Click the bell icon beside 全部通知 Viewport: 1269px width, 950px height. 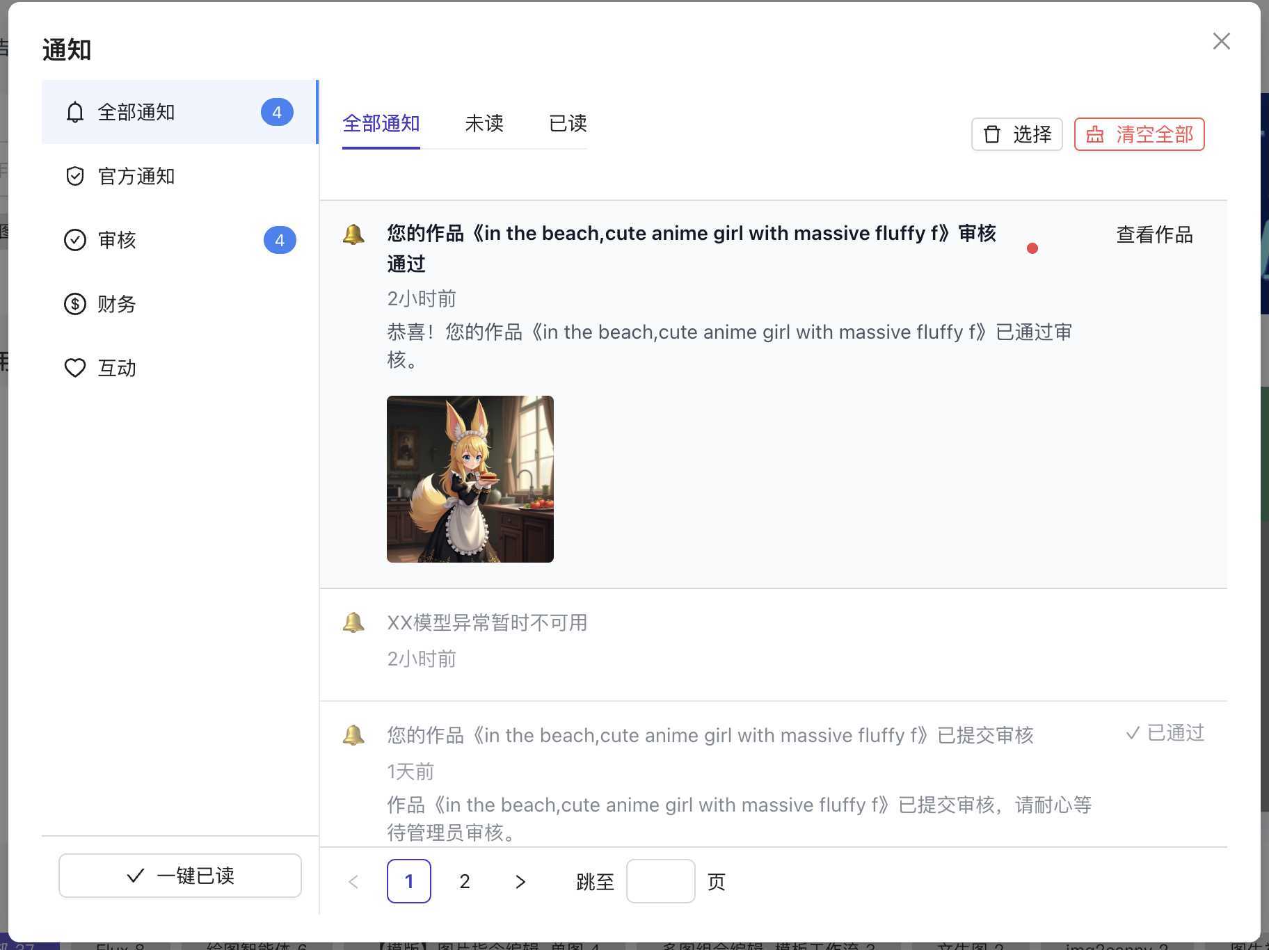pyautogui.click(x=75, y=112)
